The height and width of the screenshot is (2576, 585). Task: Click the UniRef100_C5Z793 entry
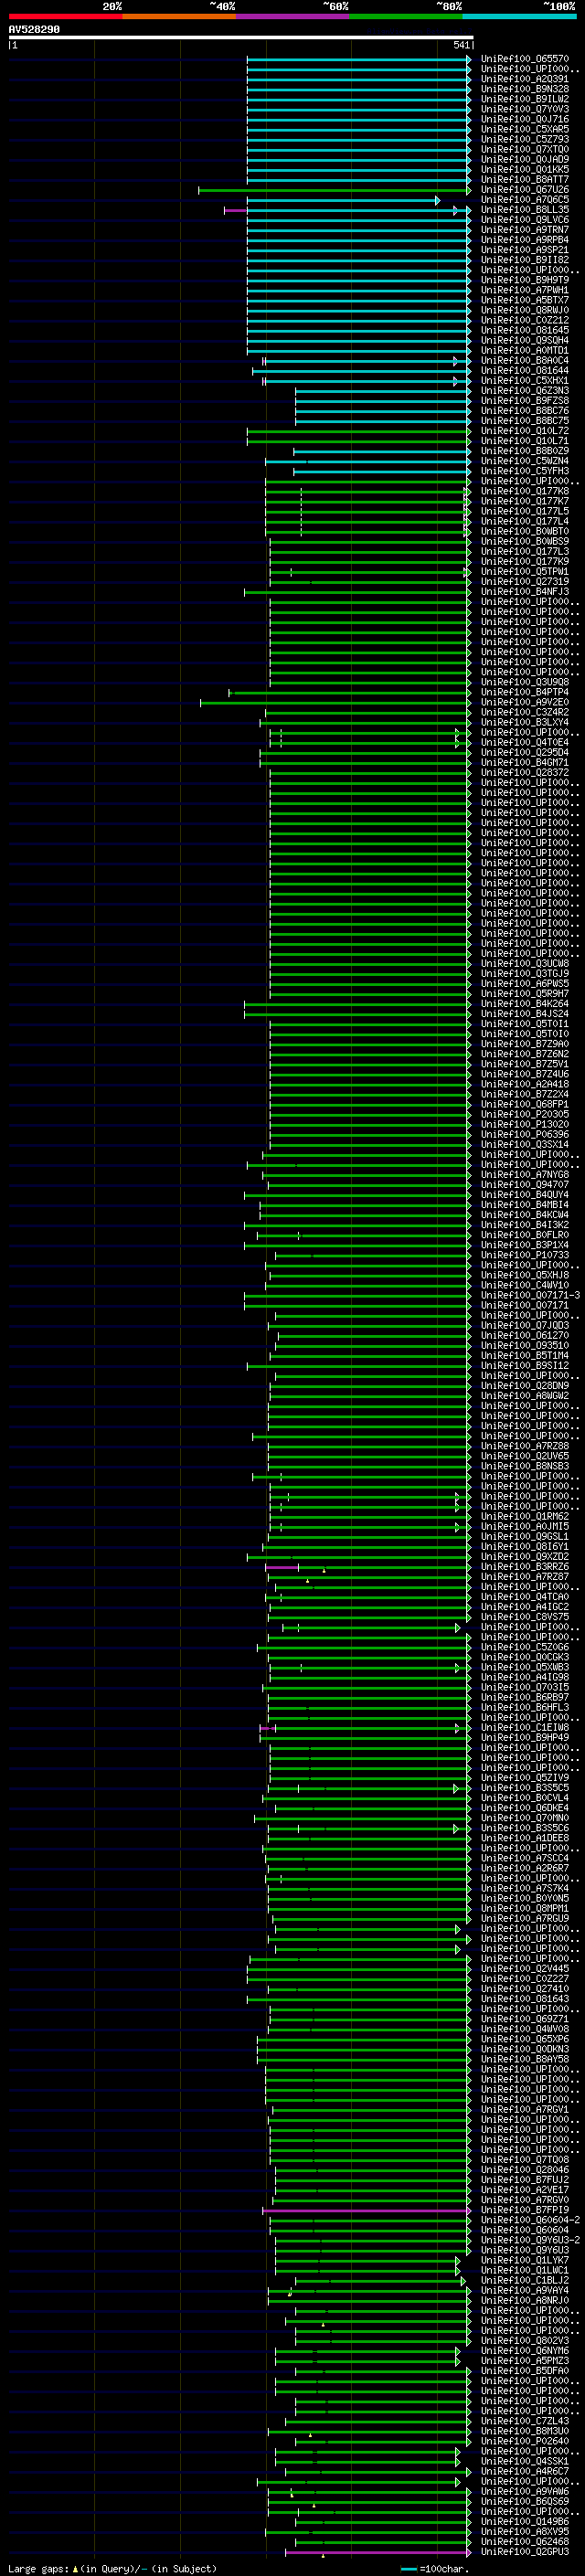pyautogui.click(x=525, y=139)
